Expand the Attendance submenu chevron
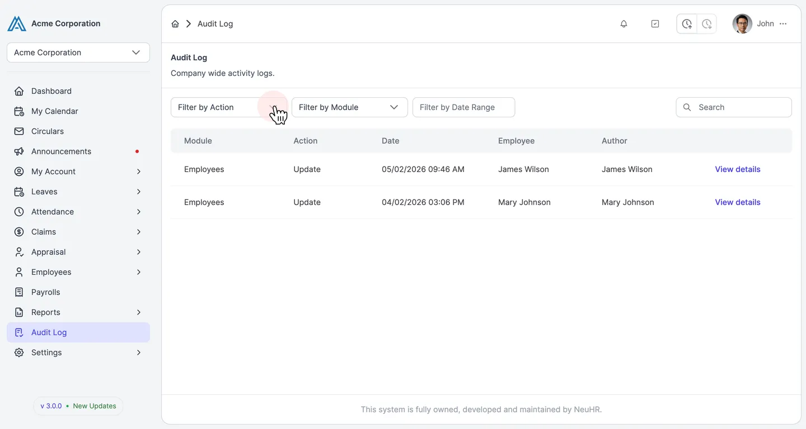 (x=139, y=212)
